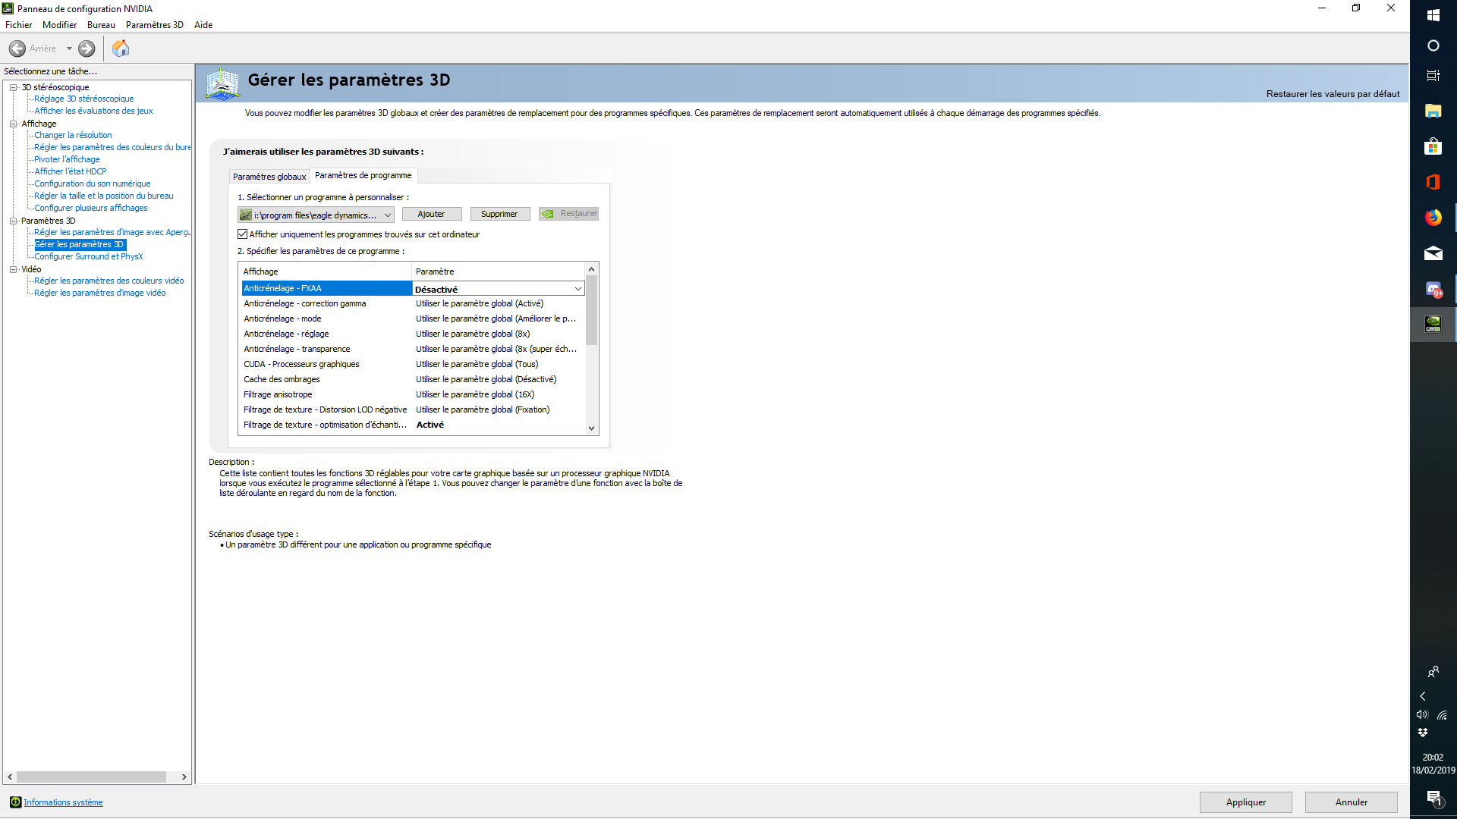This screenshot has width=1457, height=819.
Task: Click settings list scroll up arrow
Action: point(592,269)
